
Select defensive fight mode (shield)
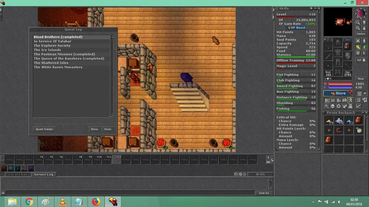[x=358, y=53]
